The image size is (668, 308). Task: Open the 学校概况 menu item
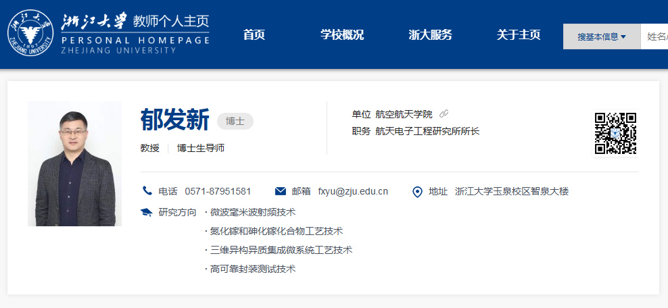click(342, 35)
